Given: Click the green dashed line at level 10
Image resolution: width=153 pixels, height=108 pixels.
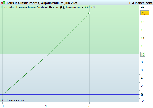Looking at the screenshot, I should point(69,54).
